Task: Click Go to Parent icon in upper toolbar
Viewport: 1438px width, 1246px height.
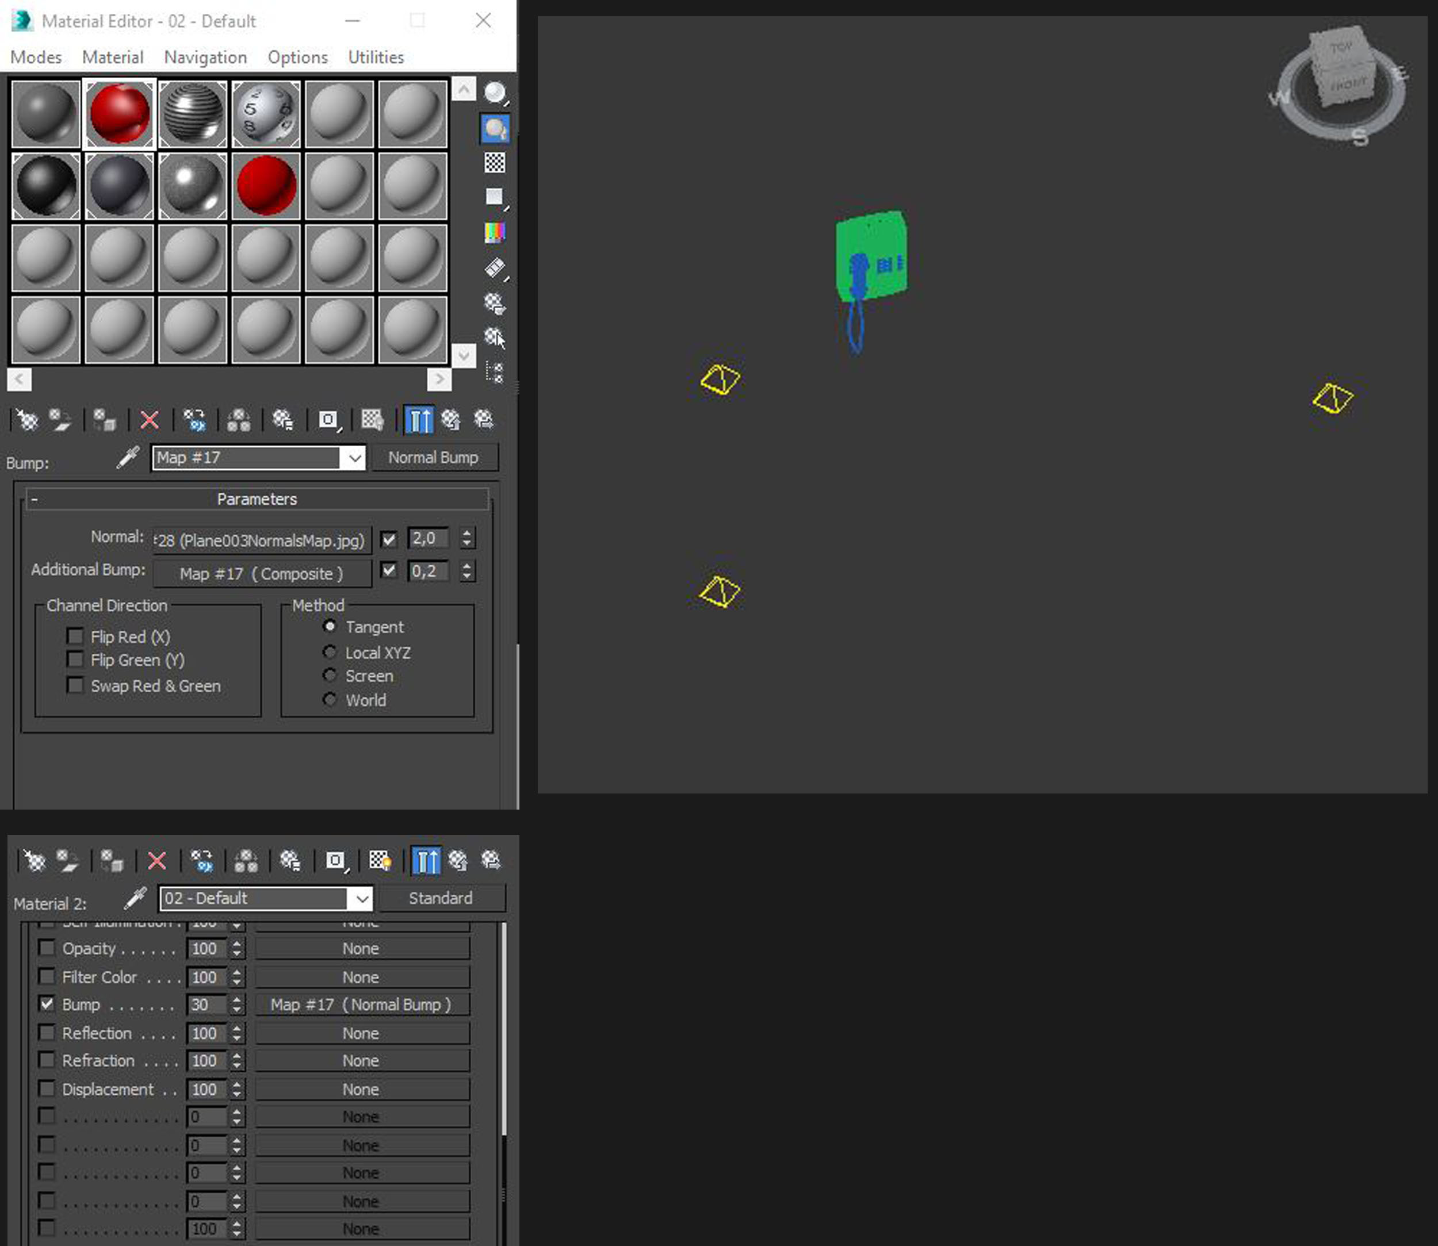Action: [x=451, y=419]
